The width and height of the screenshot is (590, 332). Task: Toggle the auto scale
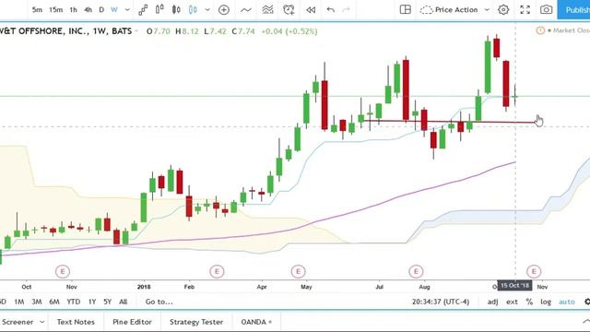tap(567, 302)
